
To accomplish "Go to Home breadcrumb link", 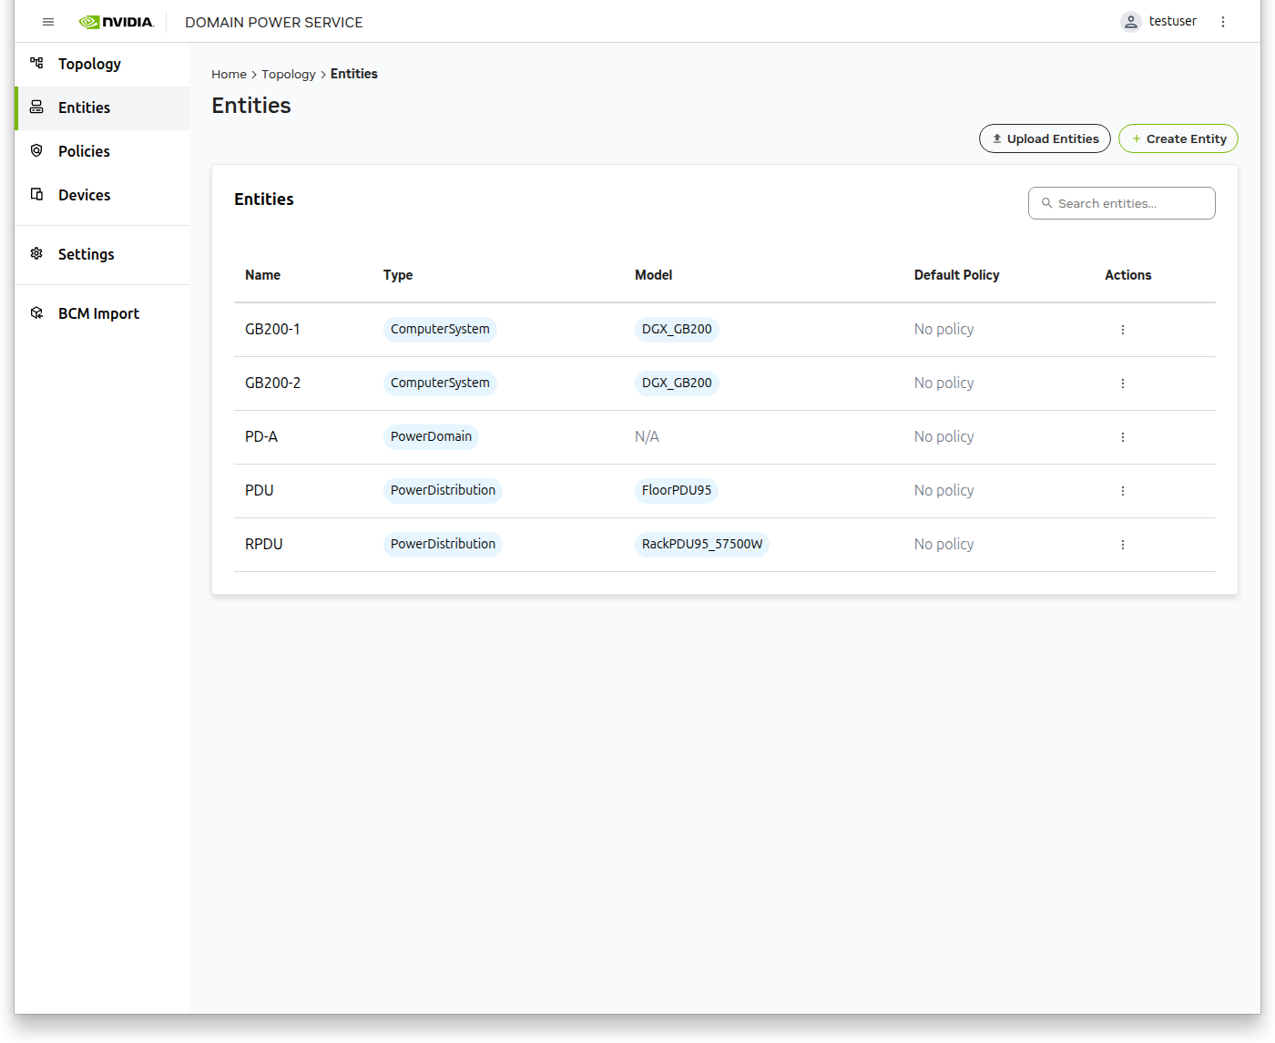I will pos(229,75).
